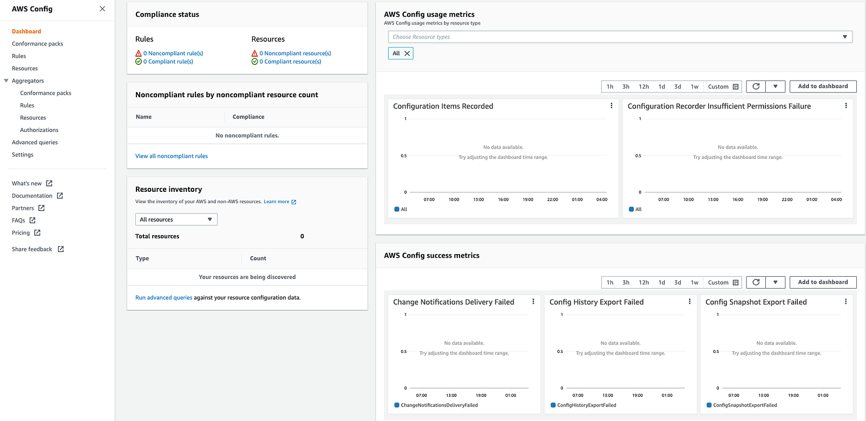Open refresh interval dropdown for success metrics
This screenshot has width=866, height=421.
point(776,282)
